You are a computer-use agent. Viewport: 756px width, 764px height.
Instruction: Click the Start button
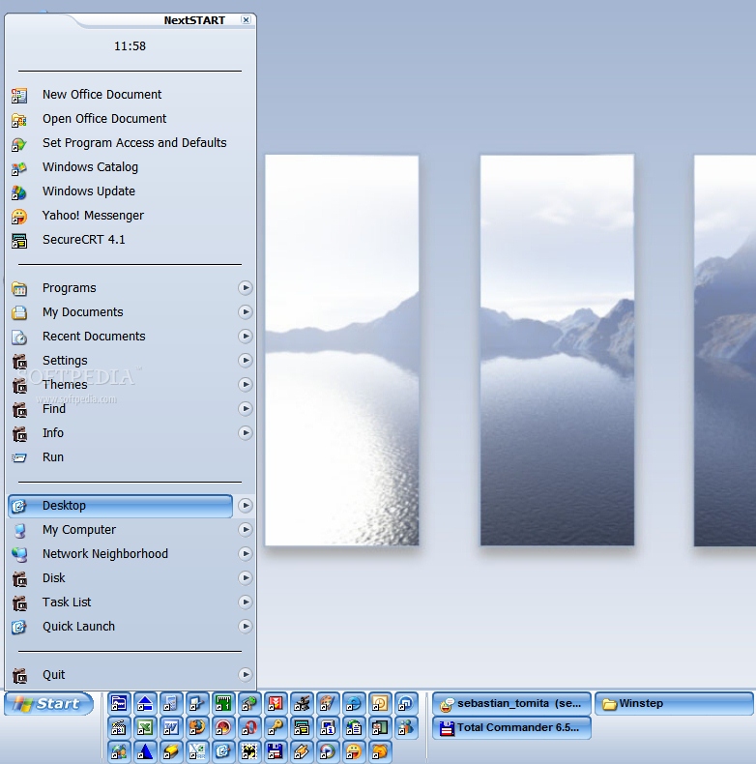(x=48, y=704)
